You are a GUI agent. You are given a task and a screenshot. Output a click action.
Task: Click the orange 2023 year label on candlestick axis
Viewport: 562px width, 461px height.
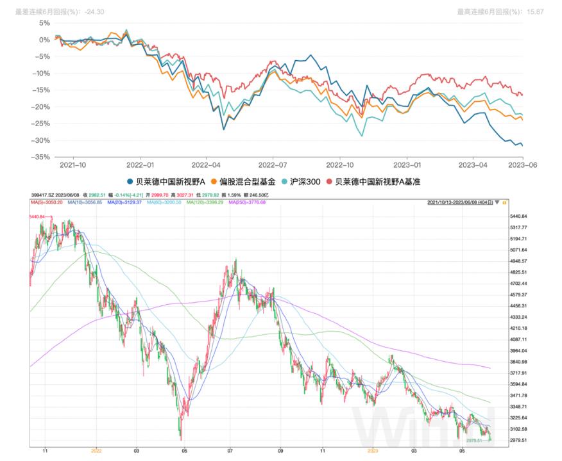(373, 451)
